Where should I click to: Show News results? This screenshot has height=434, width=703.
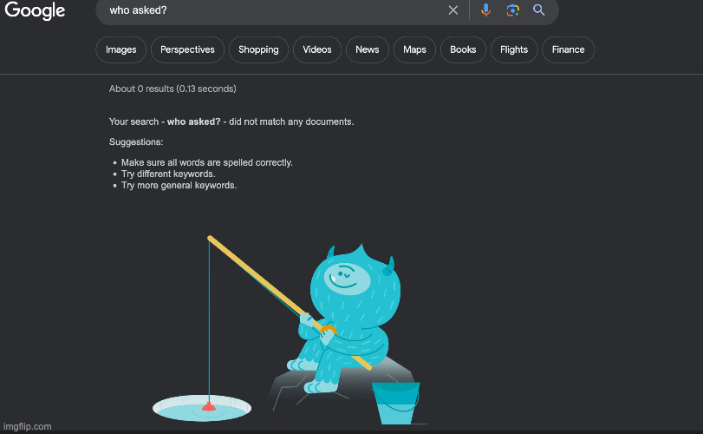coord(368,49)
